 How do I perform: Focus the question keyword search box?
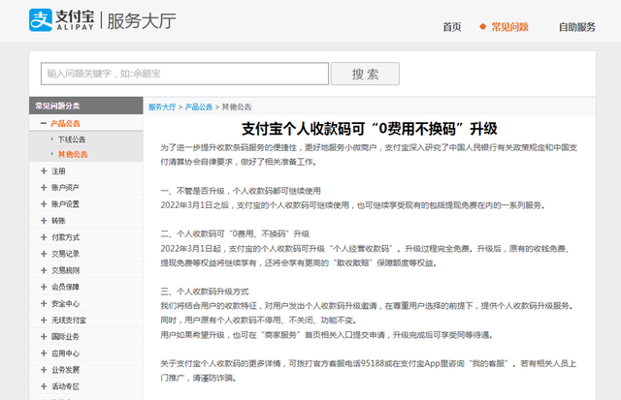pyautogui.click(x=184, y=74)
